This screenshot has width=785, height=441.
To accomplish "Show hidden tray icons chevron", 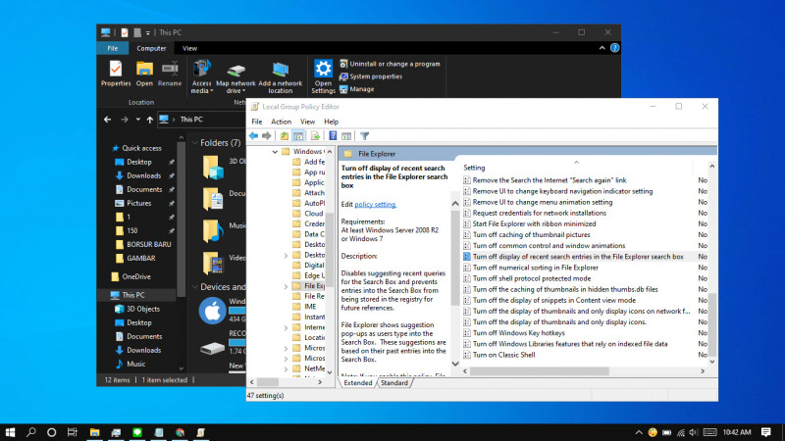I will [639, 432].
